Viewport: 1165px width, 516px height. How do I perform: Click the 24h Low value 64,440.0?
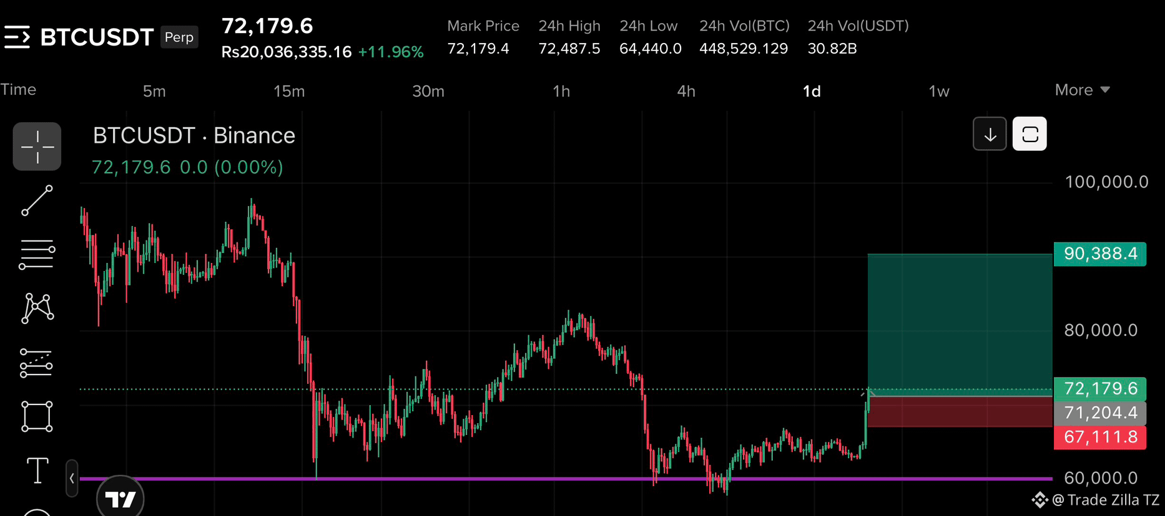tap(650, 49)
